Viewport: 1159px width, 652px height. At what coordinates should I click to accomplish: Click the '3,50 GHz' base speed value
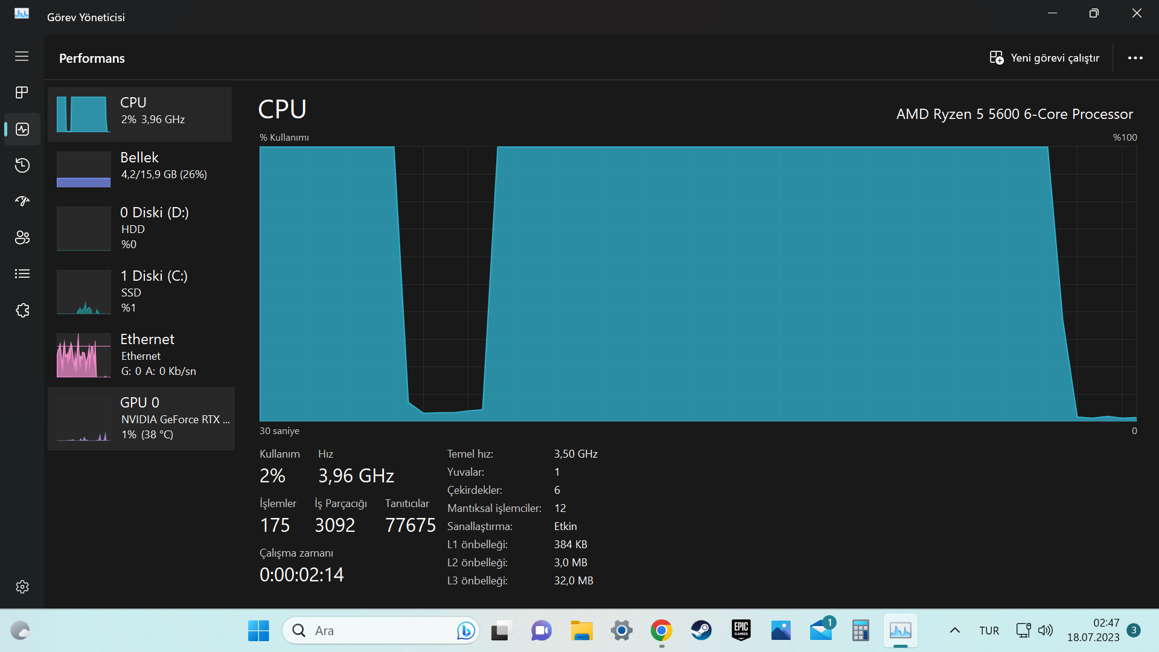(576, 454)
